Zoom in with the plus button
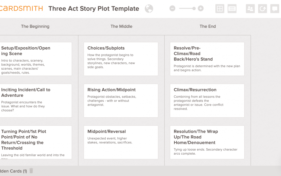This screenshot has width=281, height=176. (x=201, y=8)
